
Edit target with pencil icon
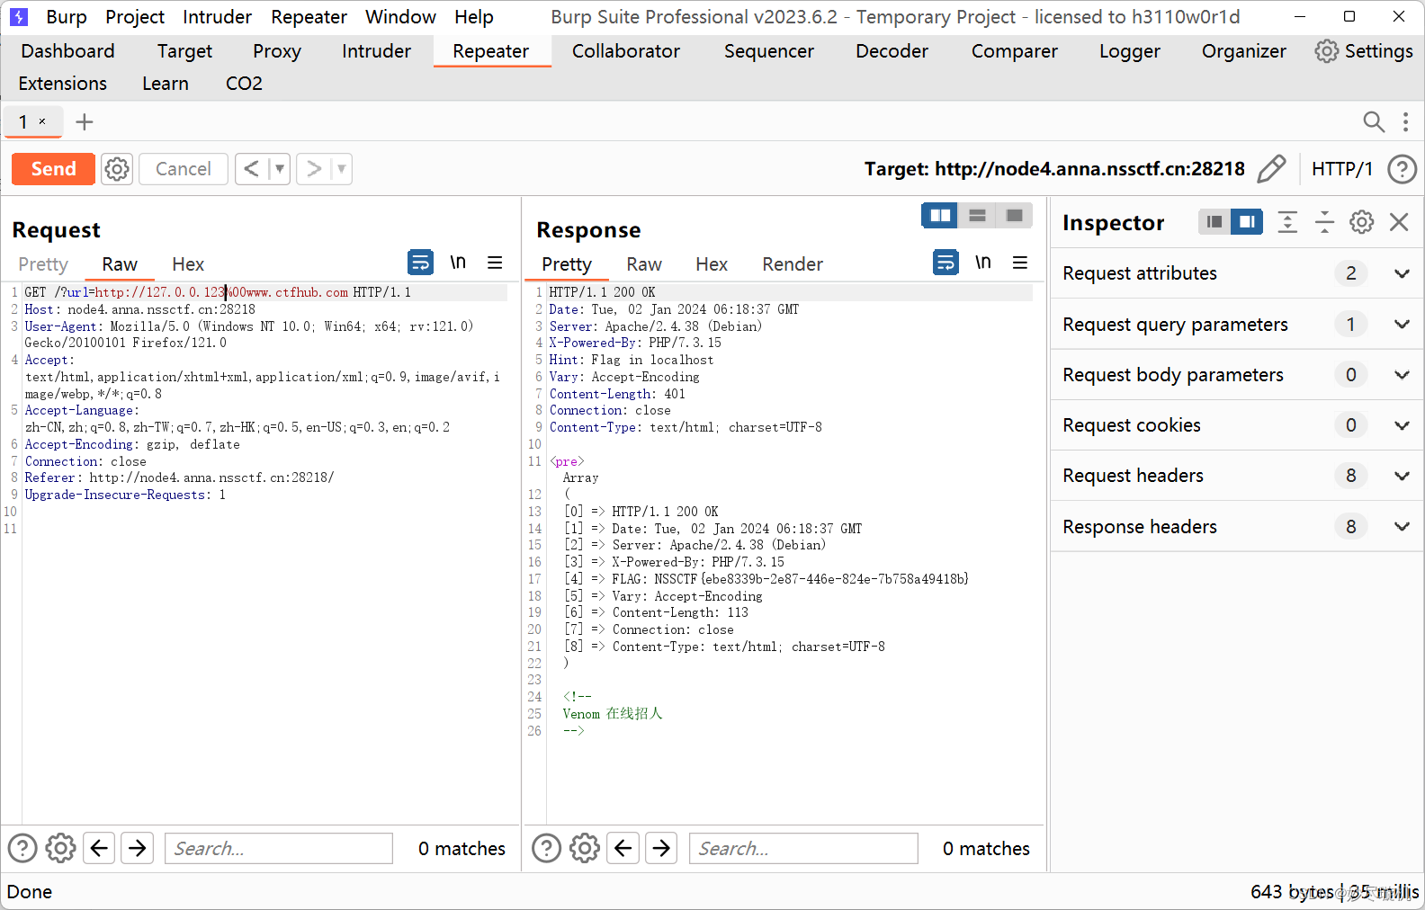click(x=1271, y=169)
